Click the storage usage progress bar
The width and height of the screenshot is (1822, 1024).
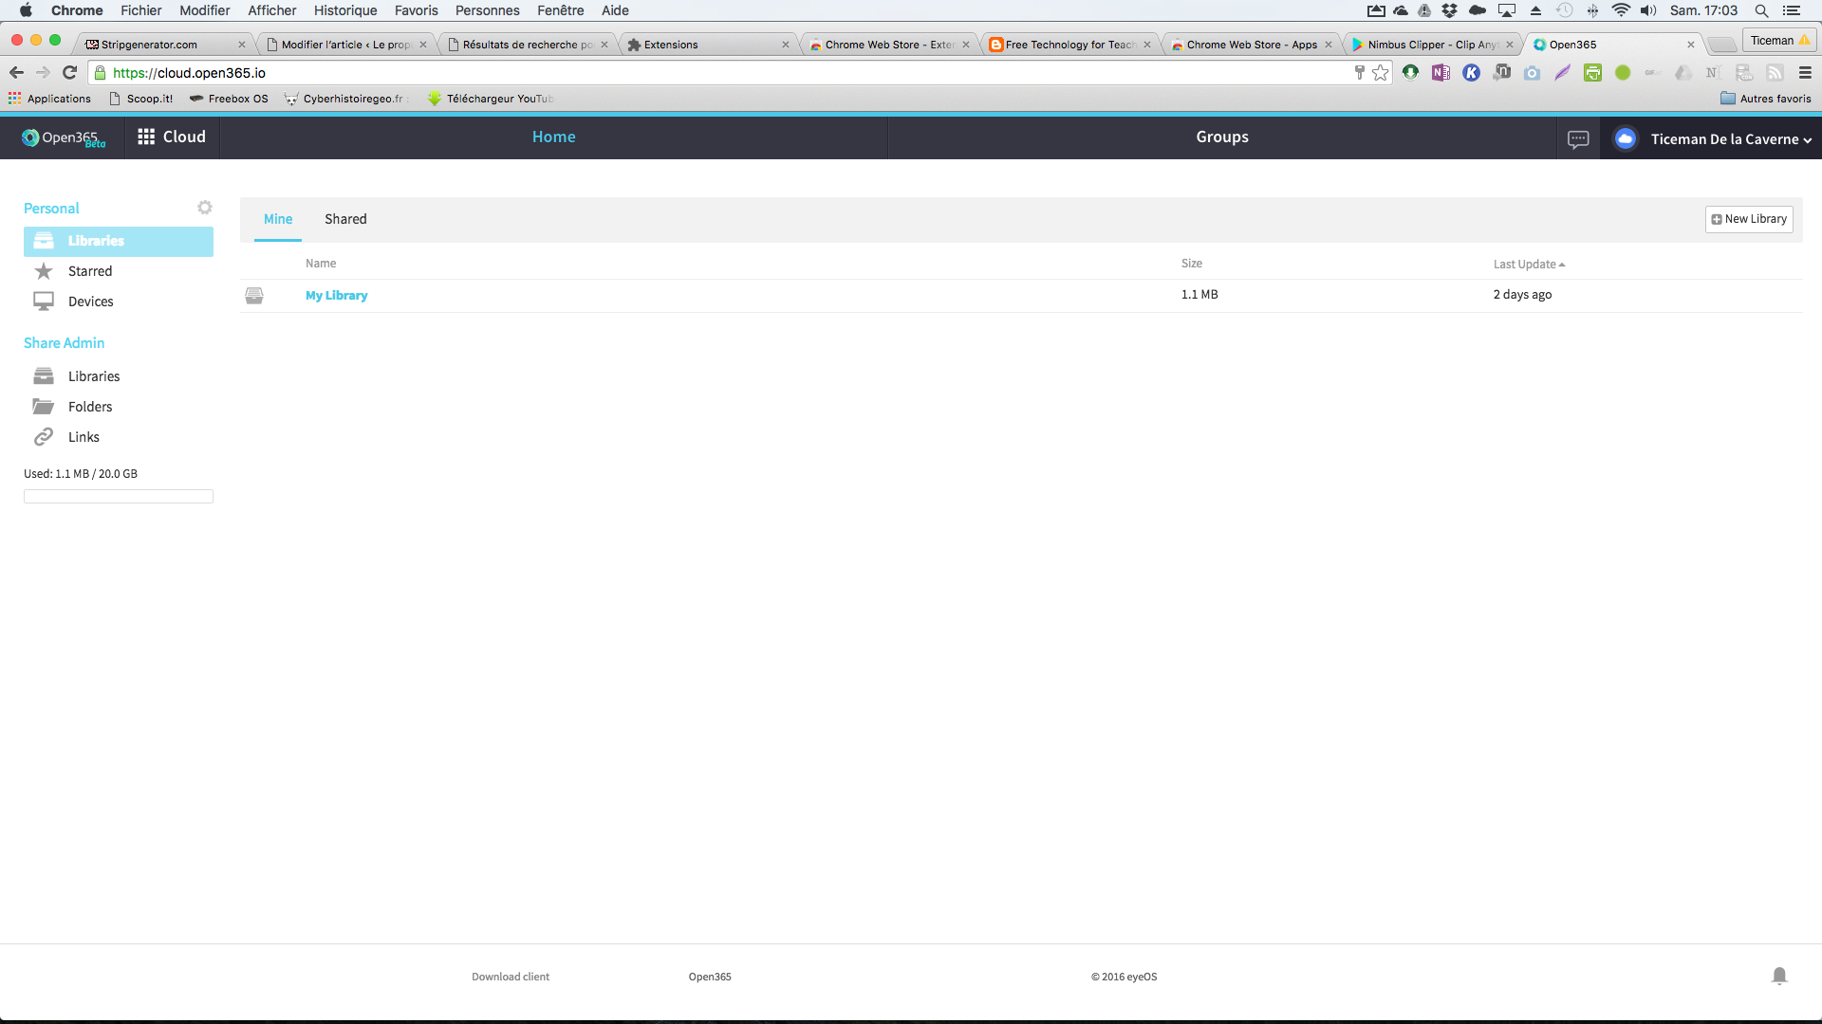pos(119,496)
